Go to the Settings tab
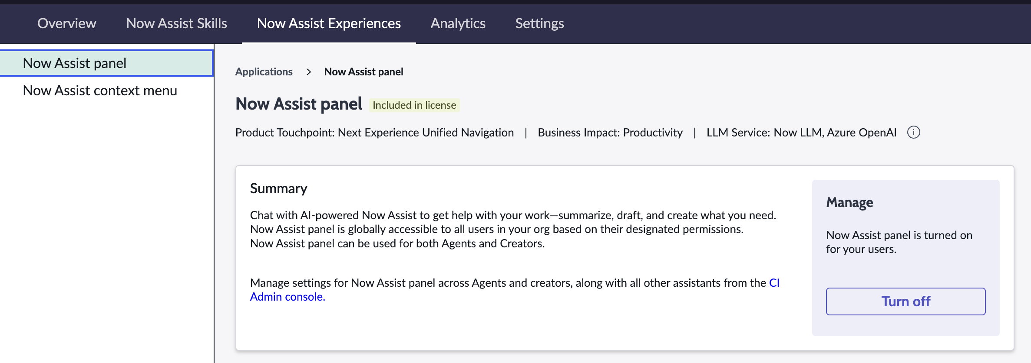Screen dimensions: 1031x363 point(539,23)
